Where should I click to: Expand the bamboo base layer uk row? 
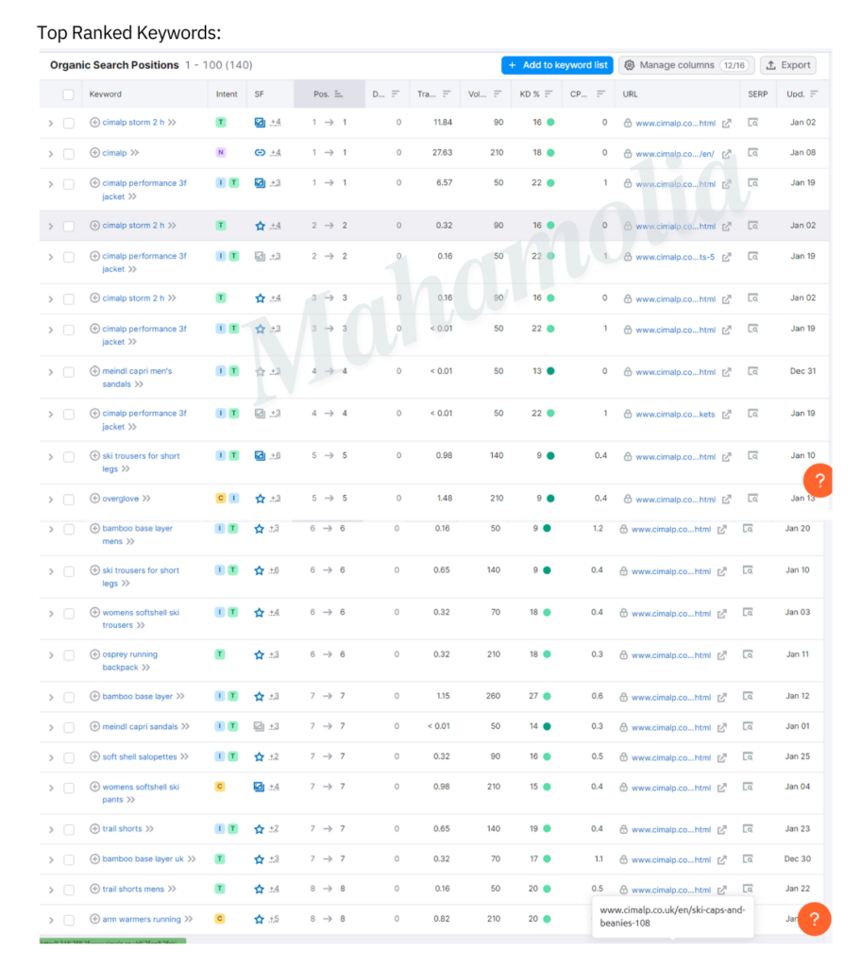[x=51, y=859]
